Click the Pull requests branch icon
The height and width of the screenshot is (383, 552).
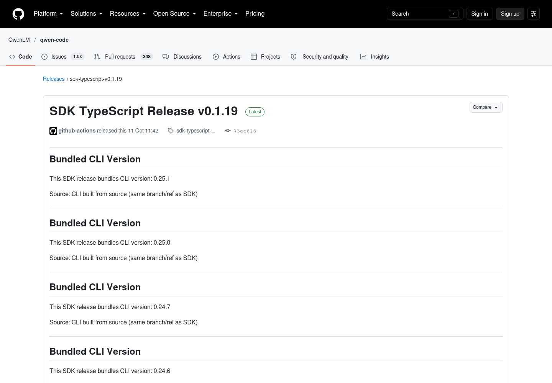tap(97, 57)
